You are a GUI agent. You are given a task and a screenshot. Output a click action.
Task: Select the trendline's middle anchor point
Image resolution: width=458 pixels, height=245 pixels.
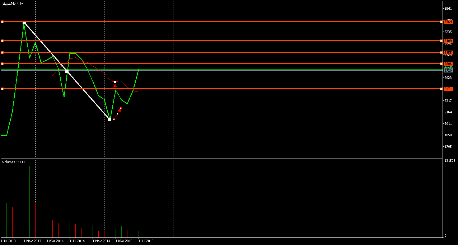67,71
